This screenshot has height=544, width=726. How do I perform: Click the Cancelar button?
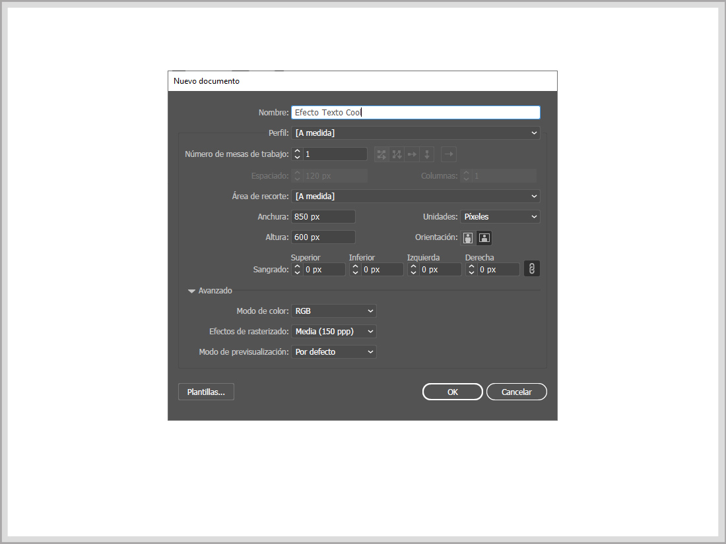[x=516, y=392]
